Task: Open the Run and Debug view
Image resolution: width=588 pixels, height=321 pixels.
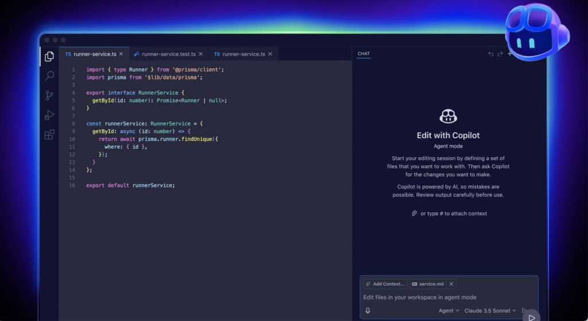Action: point(49,115)
